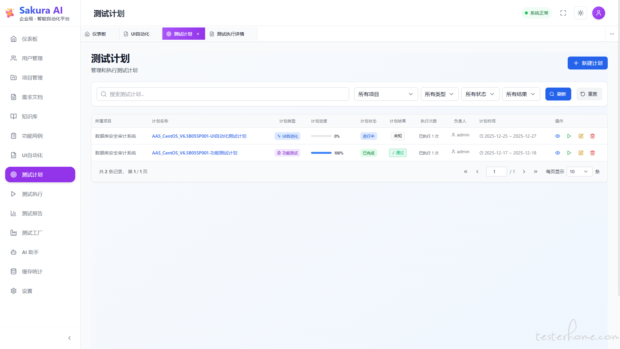The image size is (620, 349).
Task: Open the user avatar icon
Action: click(598, 13)
